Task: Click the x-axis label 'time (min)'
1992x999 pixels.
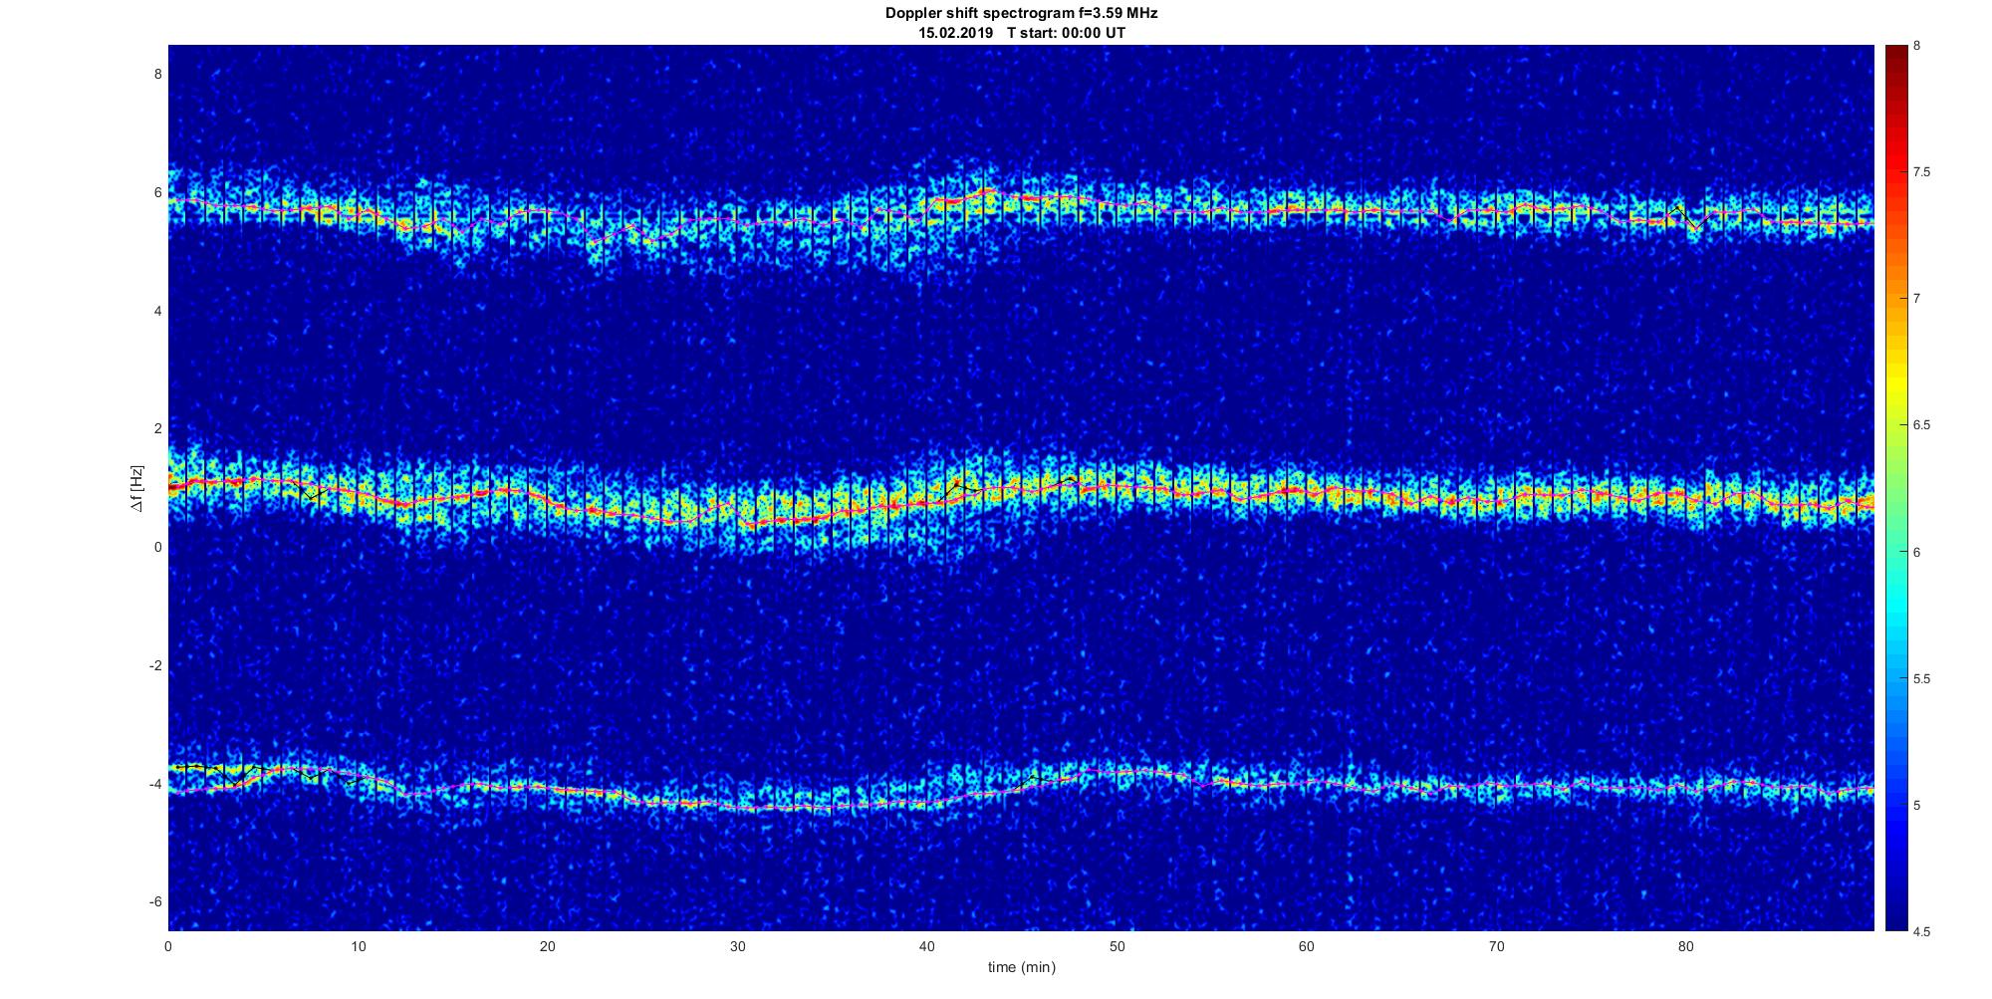Action: point(1021,967)
